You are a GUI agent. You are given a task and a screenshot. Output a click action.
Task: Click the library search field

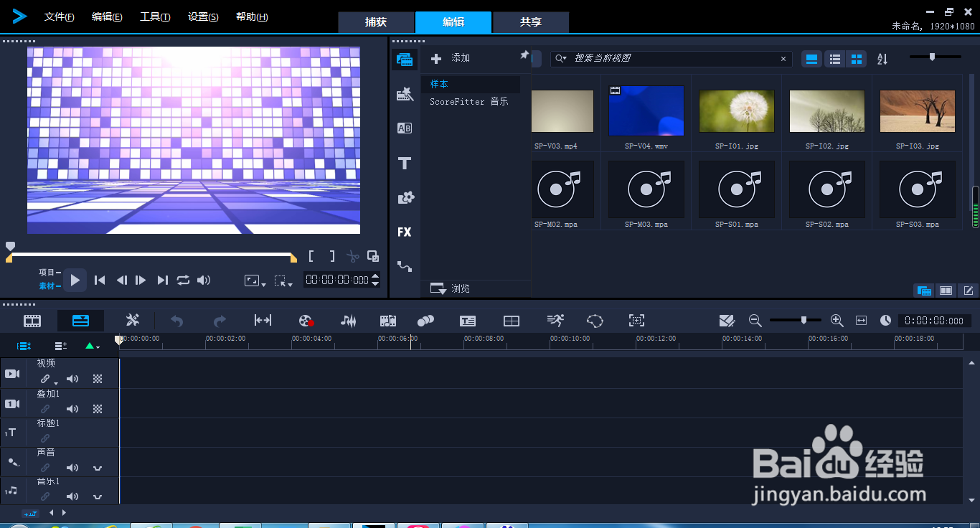[671, 59]
